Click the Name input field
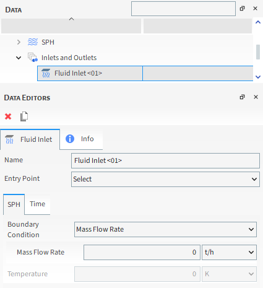The width and height of the screenshot is (263, 288). pos(165,160)
